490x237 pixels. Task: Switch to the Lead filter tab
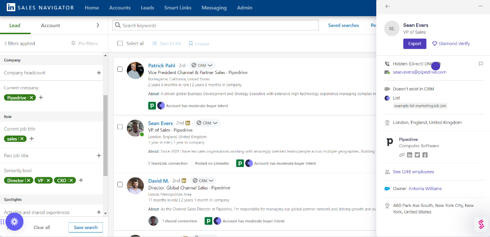pyautogui.click(x=15, y=25)
